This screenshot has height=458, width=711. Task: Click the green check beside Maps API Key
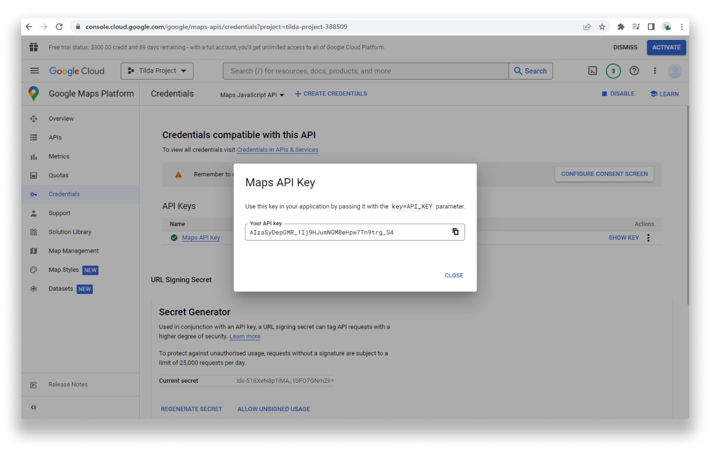(x=174, y=238)
